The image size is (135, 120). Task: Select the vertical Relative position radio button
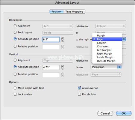pos(15,74)
